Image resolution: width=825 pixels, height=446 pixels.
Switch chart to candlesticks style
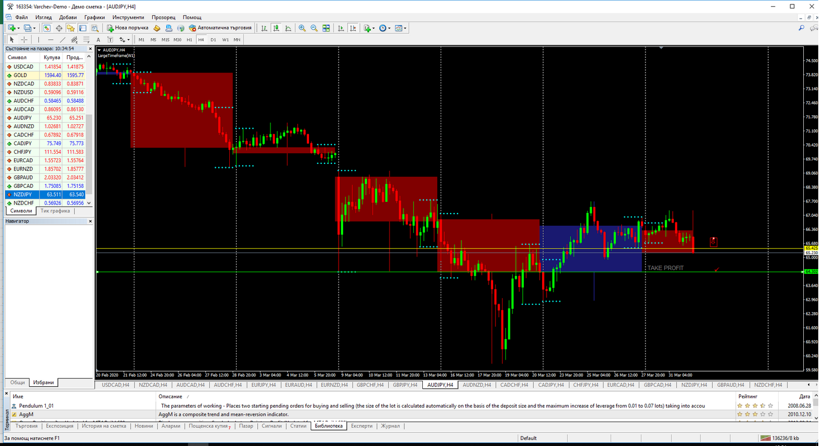(x=276, y=28)
